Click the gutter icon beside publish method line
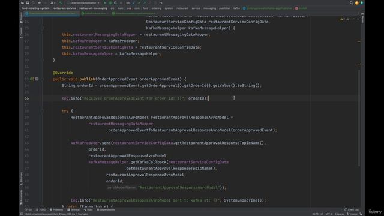The image size is (384, 216). (x=37, y=79)
